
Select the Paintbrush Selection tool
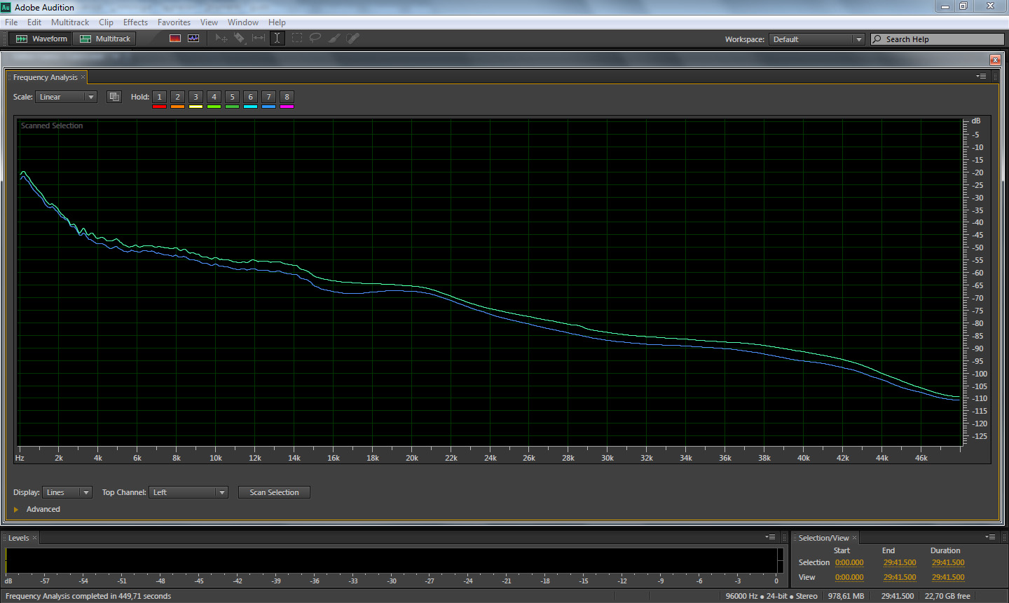click(x=334, y=38)
